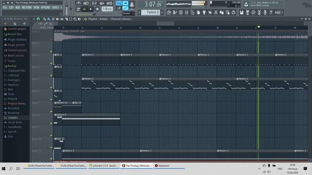Open playlist options menu arrow beside magnet

point(34,19)
